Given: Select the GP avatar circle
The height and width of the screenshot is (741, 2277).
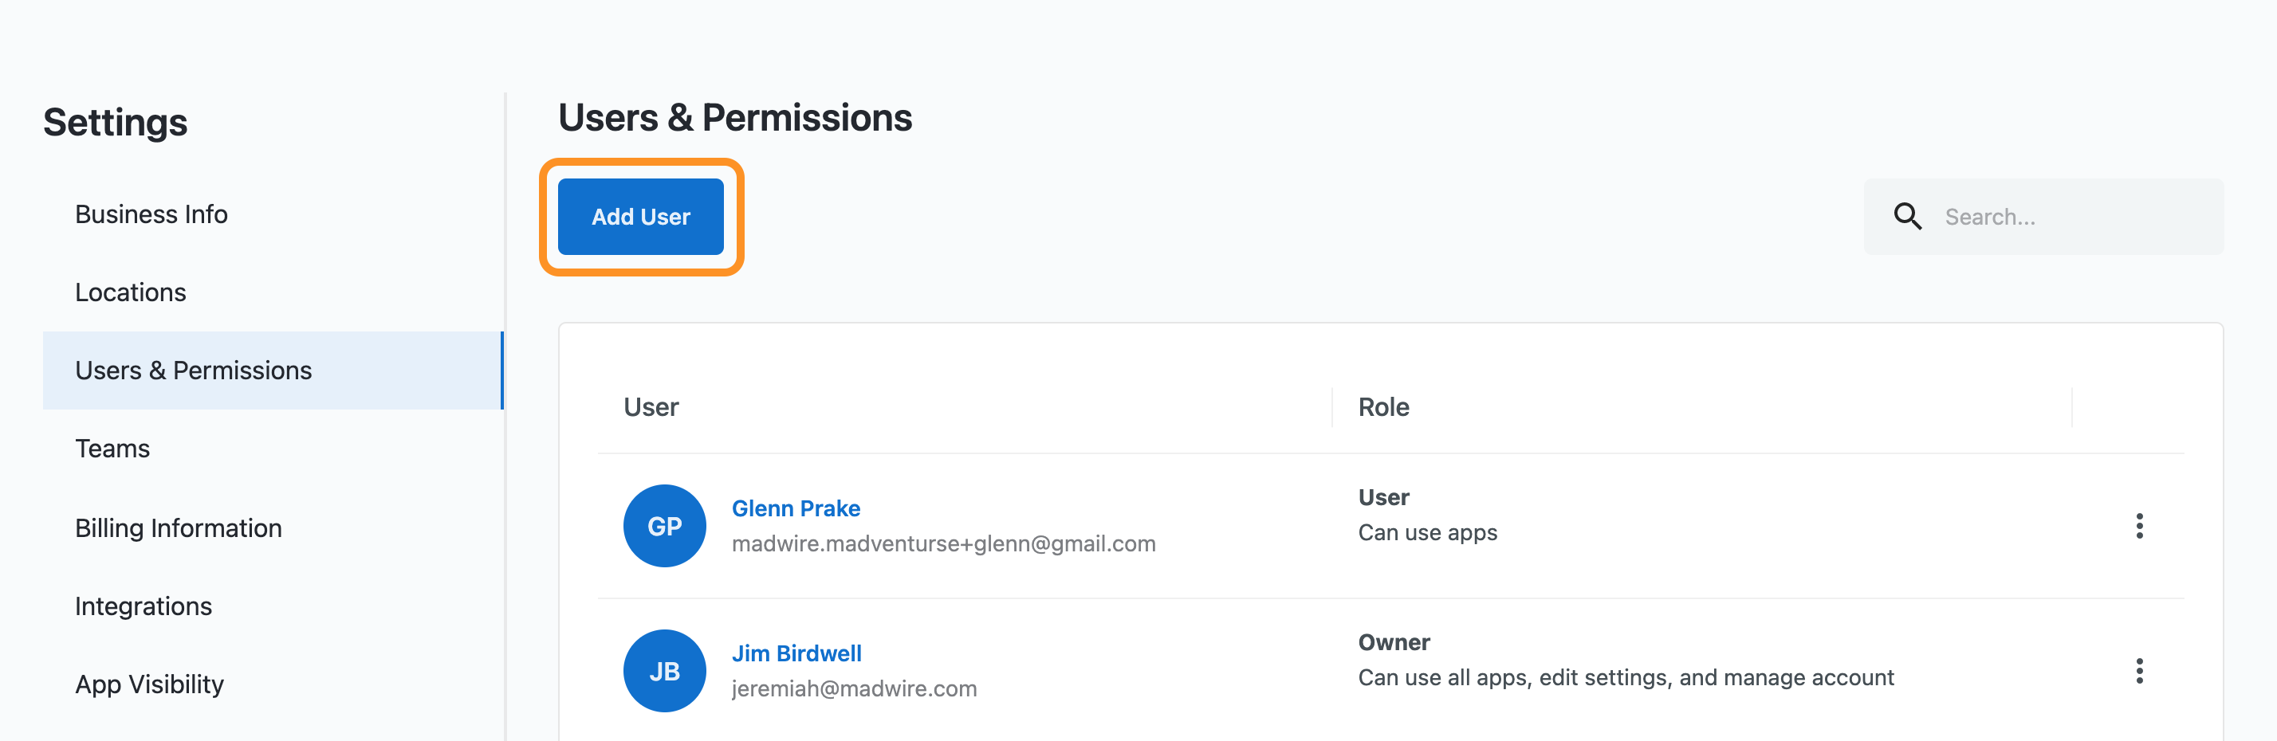Looking at the screenshot, I should 664,526.
